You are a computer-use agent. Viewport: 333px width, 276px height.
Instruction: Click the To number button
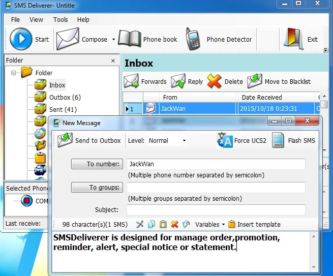click(x=97, y=164)
